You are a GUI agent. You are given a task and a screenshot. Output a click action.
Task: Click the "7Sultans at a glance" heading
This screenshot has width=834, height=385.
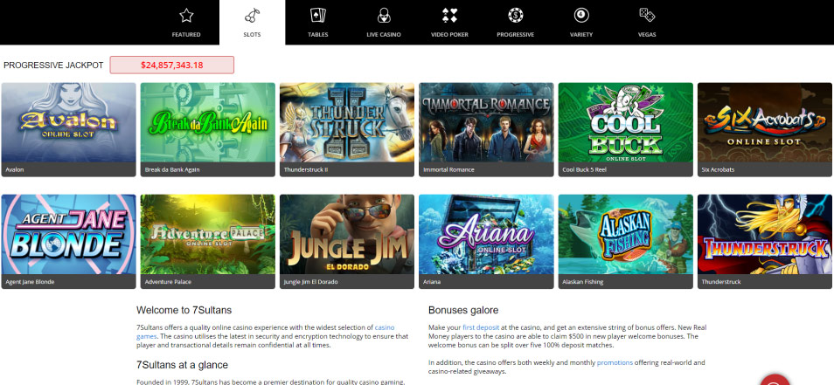(183, 365)
